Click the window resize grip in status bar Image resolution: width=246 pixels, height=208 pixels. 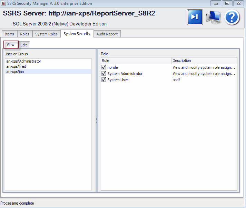243,205
